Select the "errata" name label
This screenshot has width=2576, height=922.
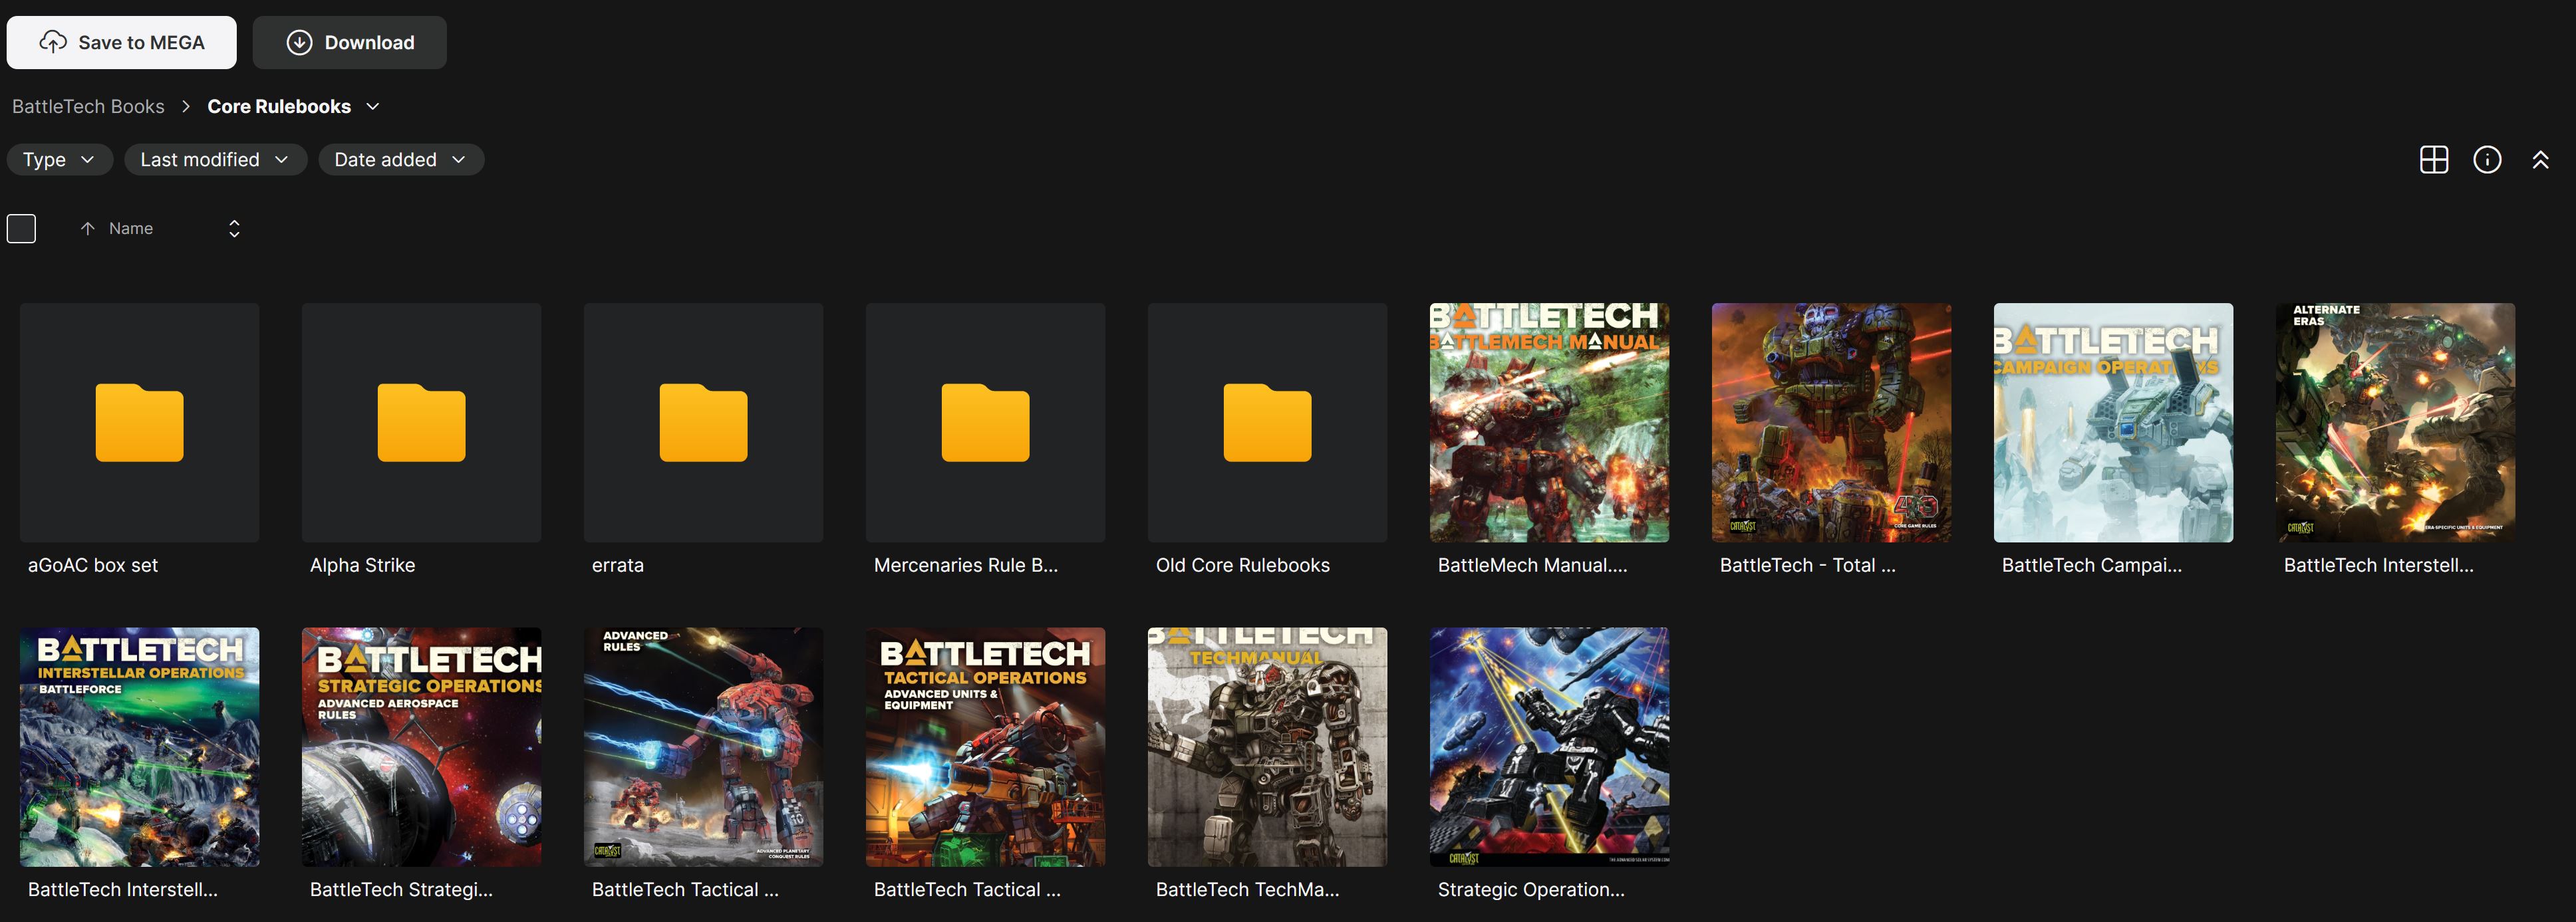618,566
